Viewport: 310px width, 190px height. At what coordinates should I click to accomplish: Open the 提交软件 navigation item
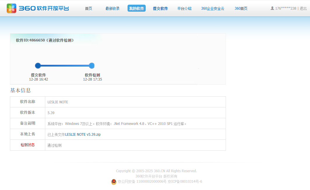pos(160,8)
